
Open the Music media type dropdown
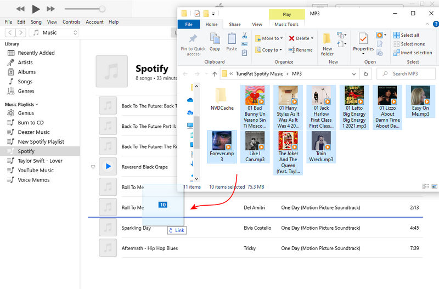tap(54, 32)
